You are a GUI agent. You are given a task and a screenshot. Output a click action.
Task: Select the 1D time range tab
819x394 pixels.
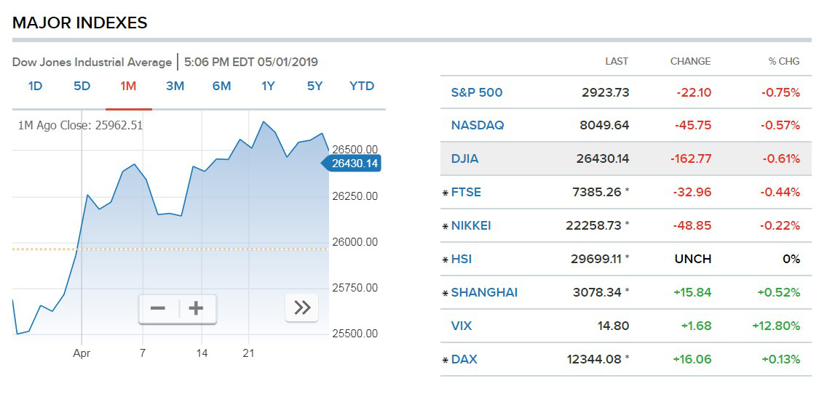click(x=35, y=86)
